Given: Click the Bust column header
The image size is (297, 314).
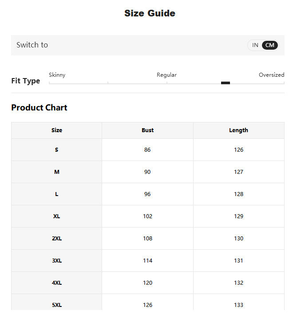Looking at the screenshot, I should (148, 130).
